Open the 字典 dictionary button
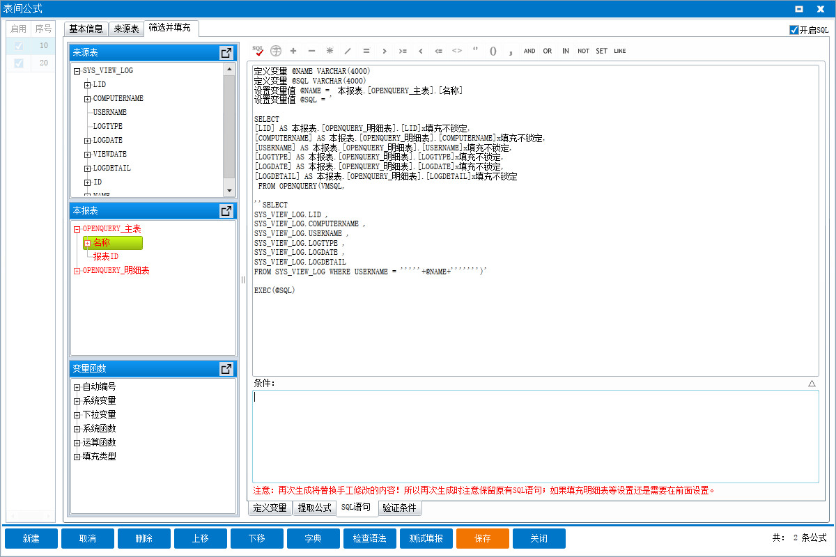Image resolution: width=836 pixels, height=557 pixels. tap(313, 539)
